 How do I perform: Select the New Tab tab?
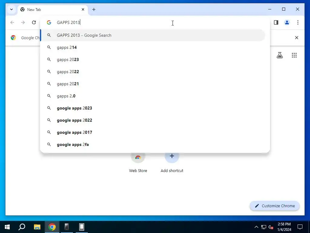point(53,9)
